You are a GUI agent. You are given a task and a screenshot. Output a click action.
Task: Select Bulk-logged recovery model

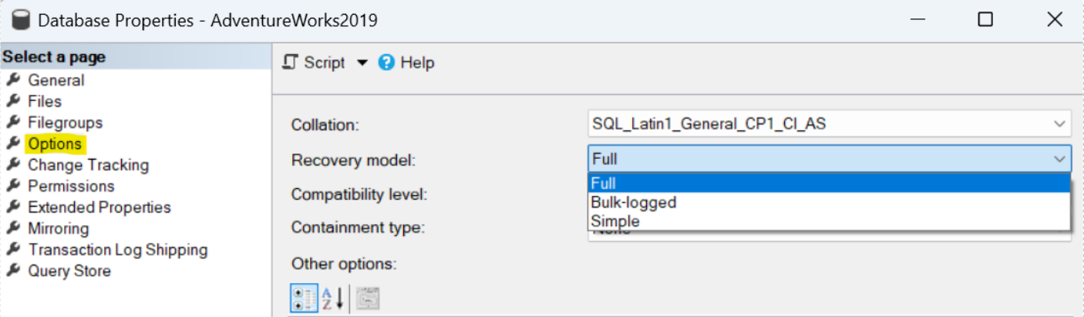pyautogui.click(x=633, y=203)
